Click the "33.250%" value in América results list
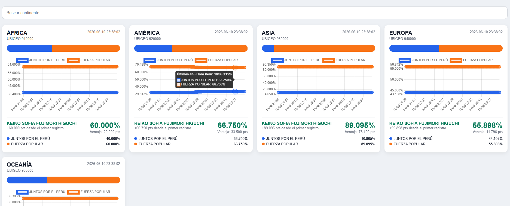510x206 pixels. point(241,139)
